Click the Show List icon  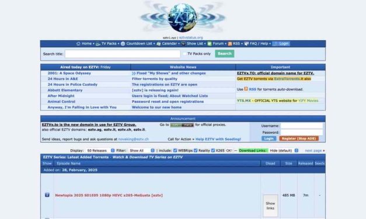183,44
